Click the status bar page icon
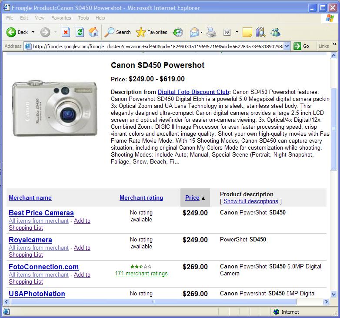 click(7, 312)
